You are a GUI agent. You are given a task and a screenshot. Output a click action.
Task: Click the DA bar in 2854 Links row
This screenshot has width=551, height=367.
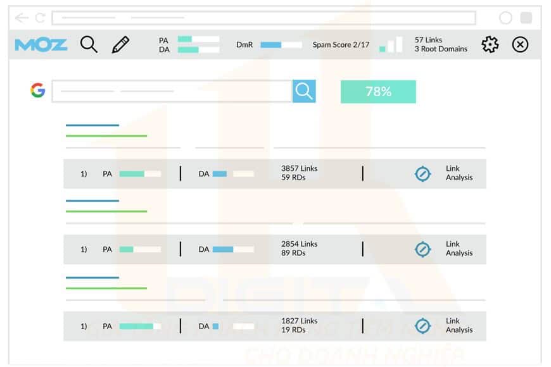233,249
